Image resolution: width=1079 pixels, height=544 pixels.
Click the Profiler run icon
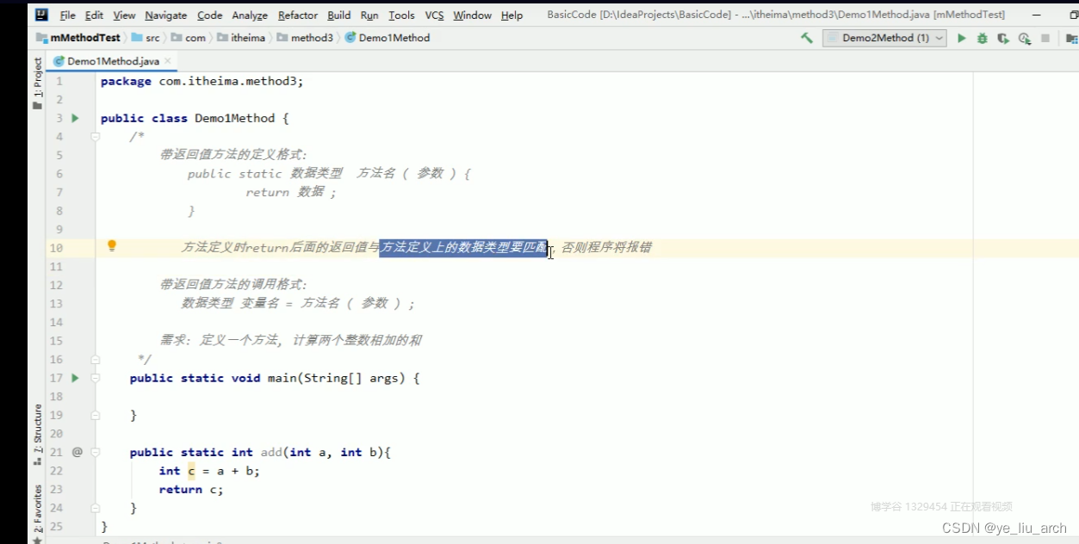pos(1024,38)
